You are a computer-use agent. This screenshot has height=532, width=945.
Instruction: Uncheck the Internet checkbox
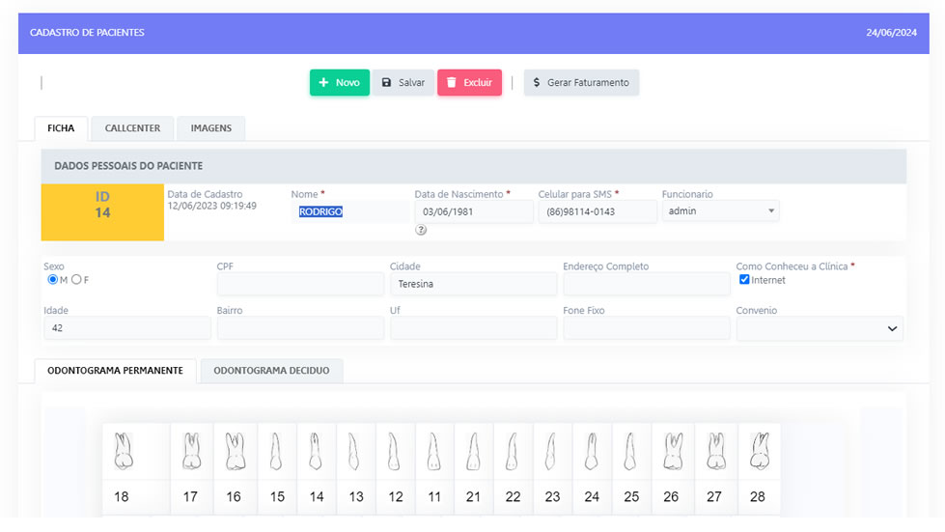pyautogui.click(x=744, y=280)
